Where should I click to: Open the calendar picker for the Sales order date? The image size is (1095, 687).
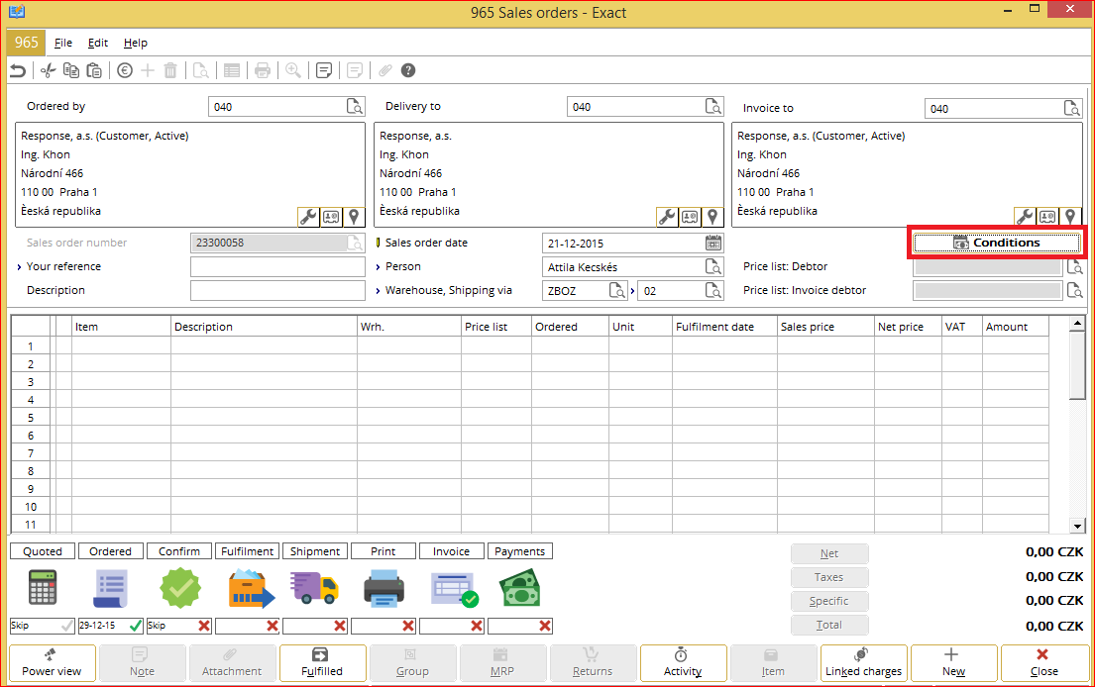(x=713, y=243)
